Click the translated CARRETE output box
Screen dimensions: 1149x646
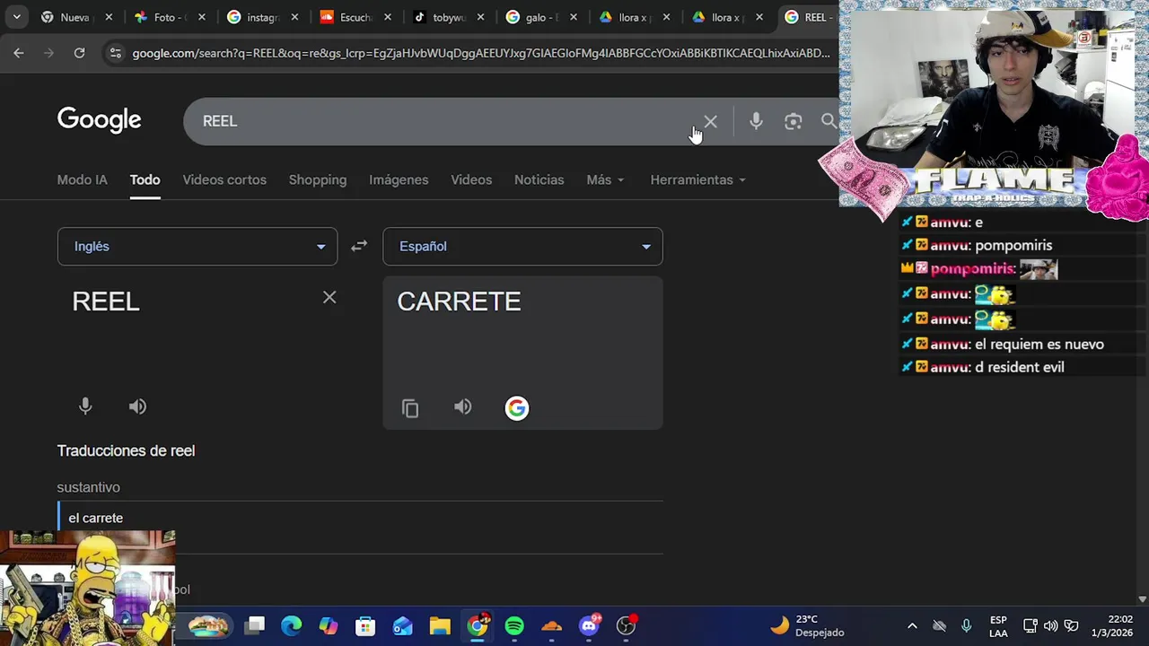(x=522, y=353)
